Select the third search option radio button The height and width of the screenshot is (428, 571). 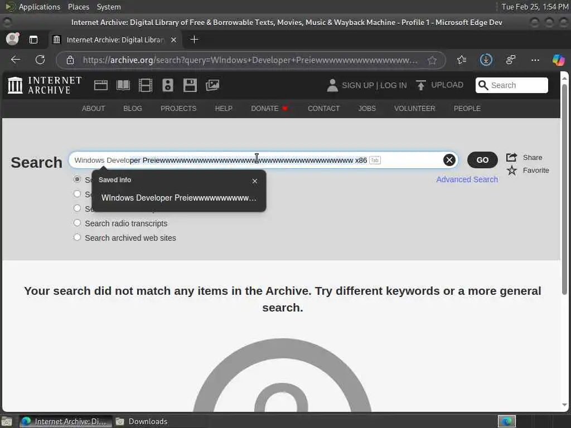pos(77,208)
